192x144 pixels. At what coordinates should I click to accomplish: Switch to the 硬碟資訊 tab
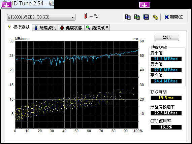(x=45, y=28)
